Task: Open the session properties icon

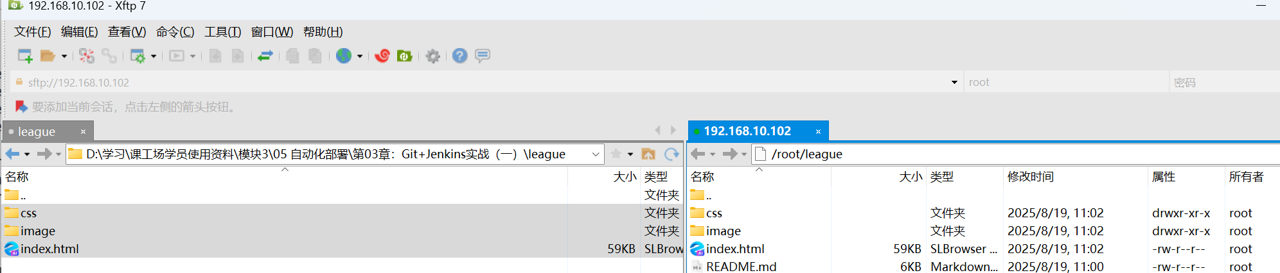Action: point(138,56)
